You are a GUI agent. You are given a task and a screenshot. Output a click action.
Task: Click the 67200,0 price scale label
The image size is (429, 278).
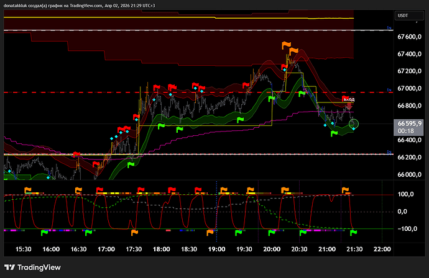coord(409,71)
